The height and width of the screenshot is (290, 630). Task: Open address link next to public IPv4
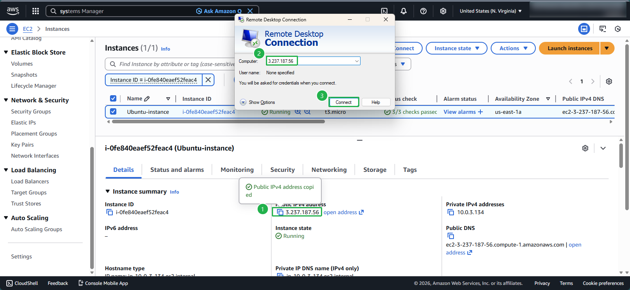pyautogui.click(x=343, y=213)
